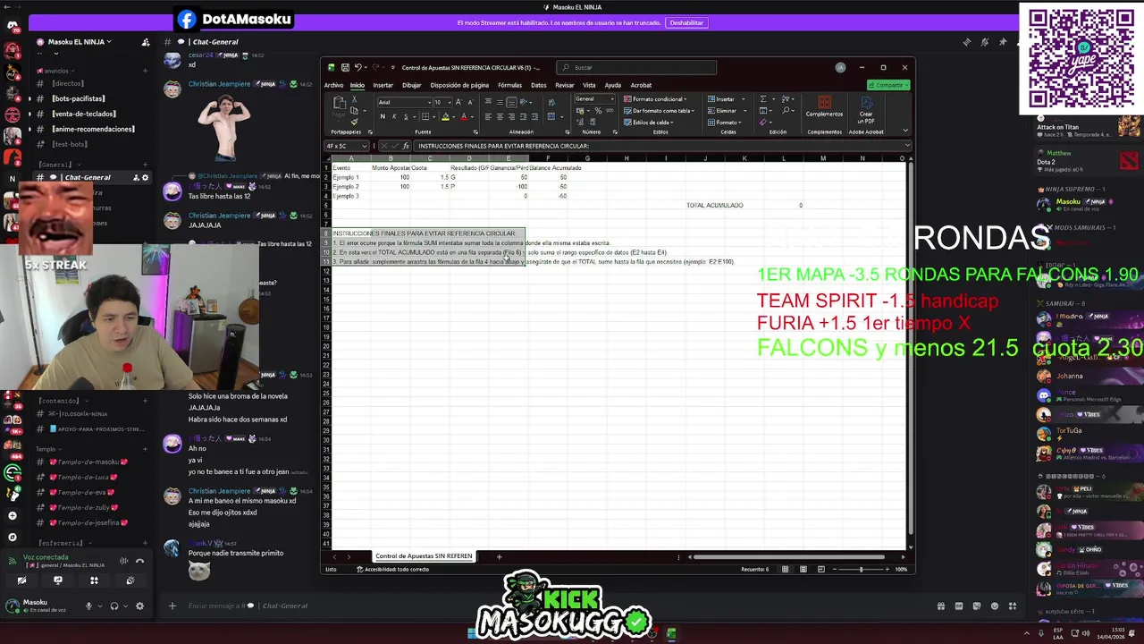Switch to the Vista ribbon tab

pyautogui.click(x=589, y=85)
